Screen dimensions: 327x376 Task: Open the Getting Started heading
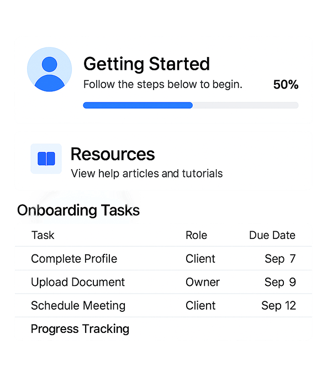click(146, 64)
